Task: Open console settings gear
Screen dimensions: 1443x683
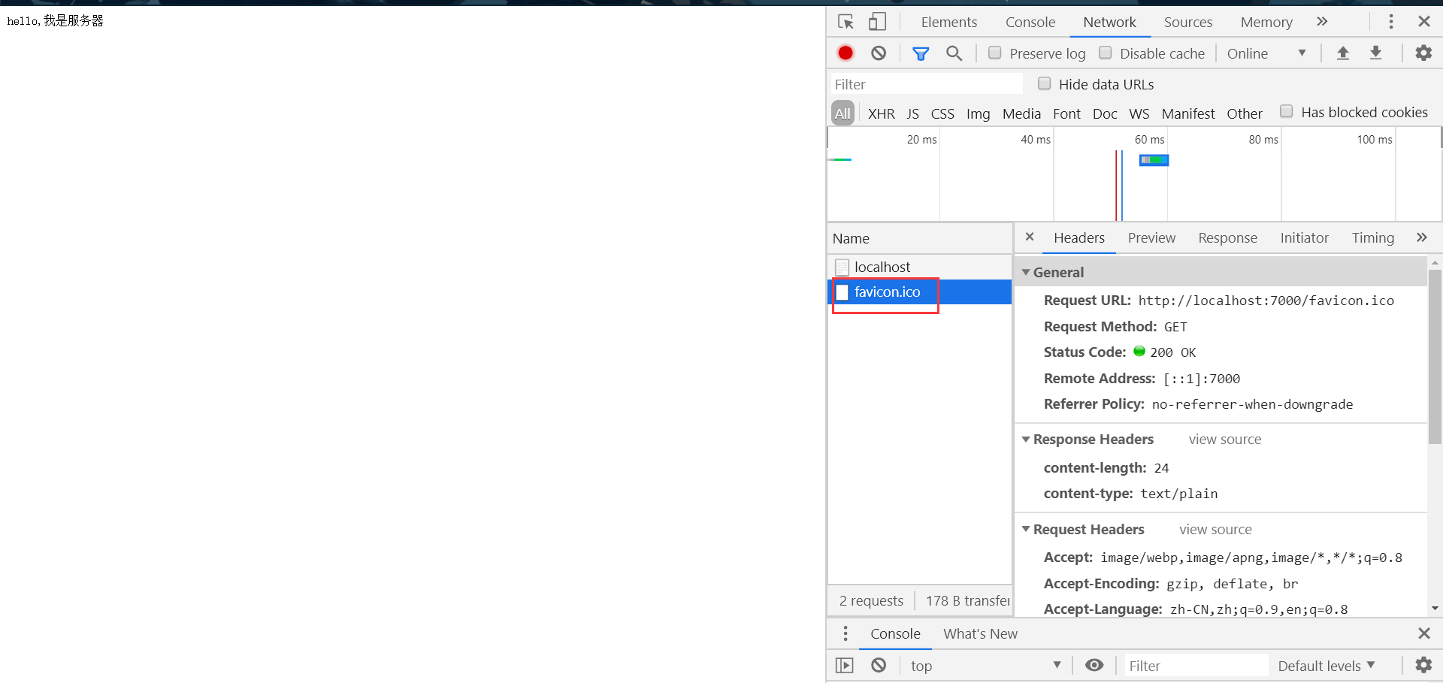Action: (x=1423, y=665)
